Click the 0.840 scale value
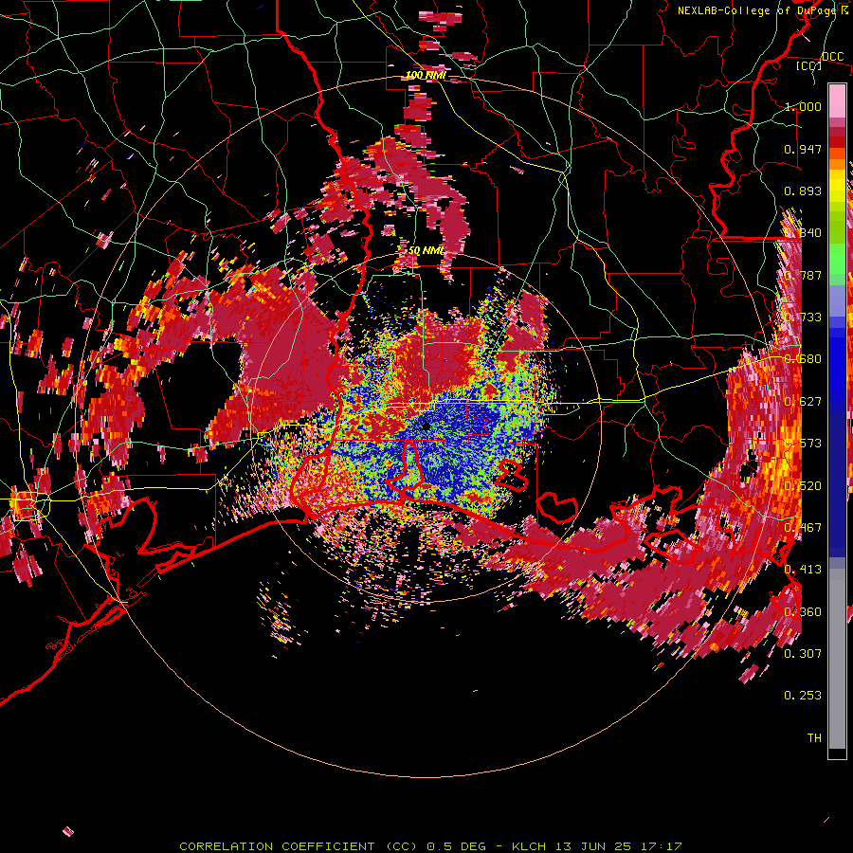853x853 pixels. point(803,233)
